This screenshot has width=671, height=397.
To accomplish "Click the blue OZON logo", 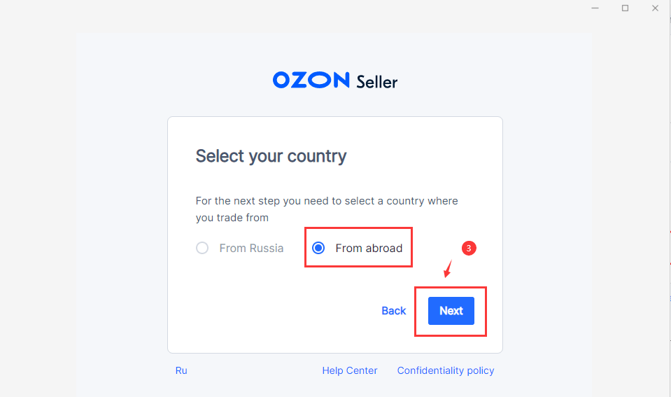I will click(311, 80).
